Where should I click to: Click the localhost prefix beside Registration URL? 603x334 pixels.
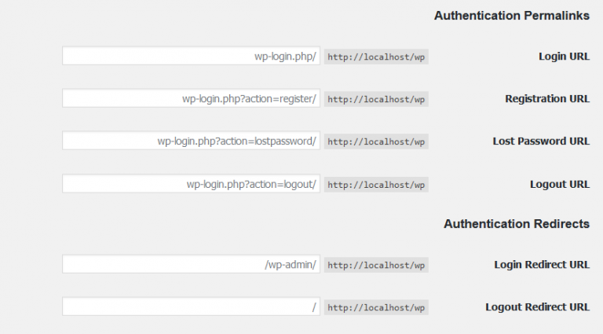pos(376,99)
